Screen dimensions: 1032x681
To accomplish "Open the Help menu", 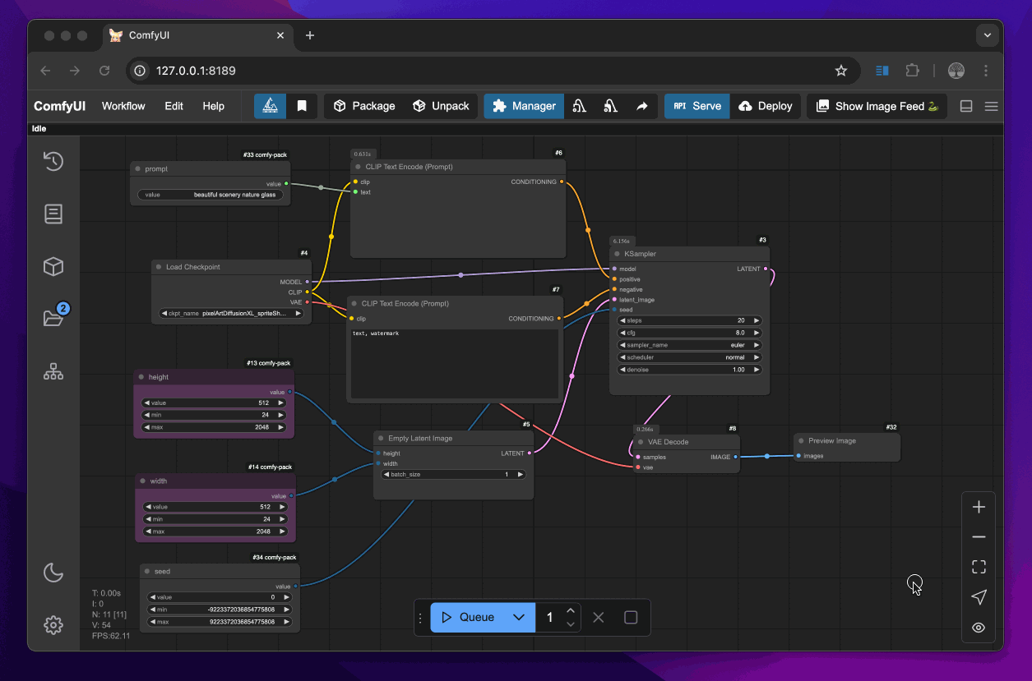I will click(214, 106).
